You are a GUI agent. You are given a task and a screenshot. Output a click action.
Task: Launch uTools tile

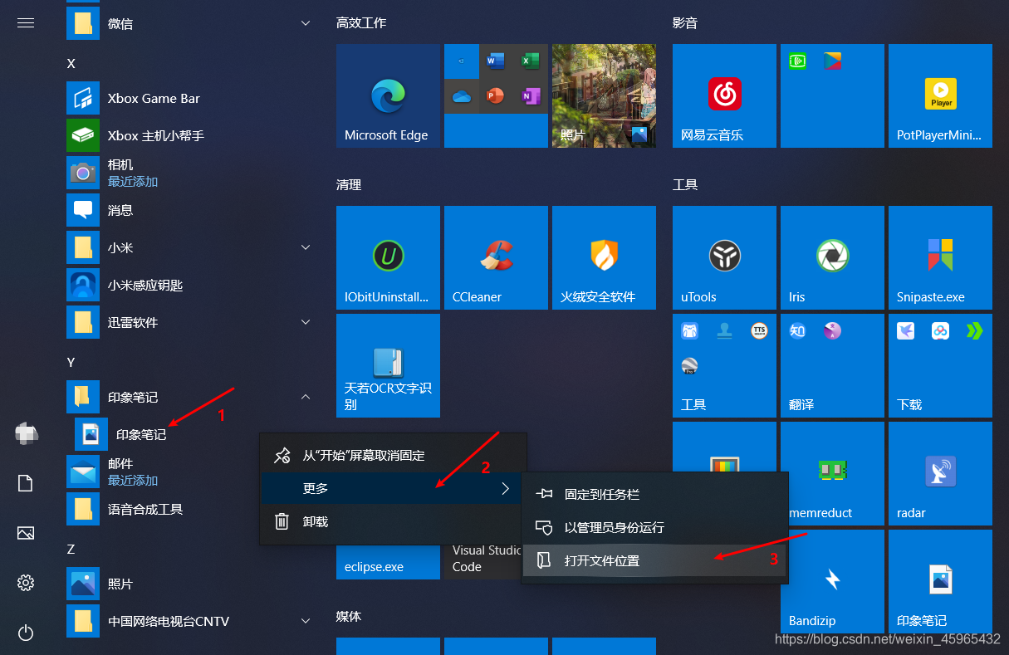pos(724,258)
